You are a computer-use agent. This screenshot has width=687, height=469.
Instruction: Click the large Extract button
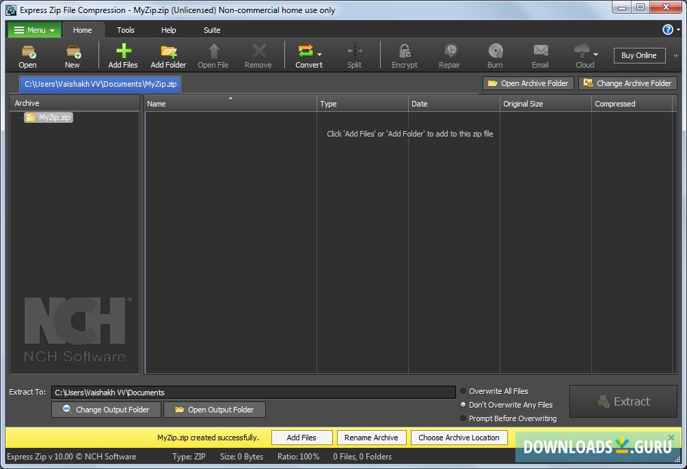[623, 401]
